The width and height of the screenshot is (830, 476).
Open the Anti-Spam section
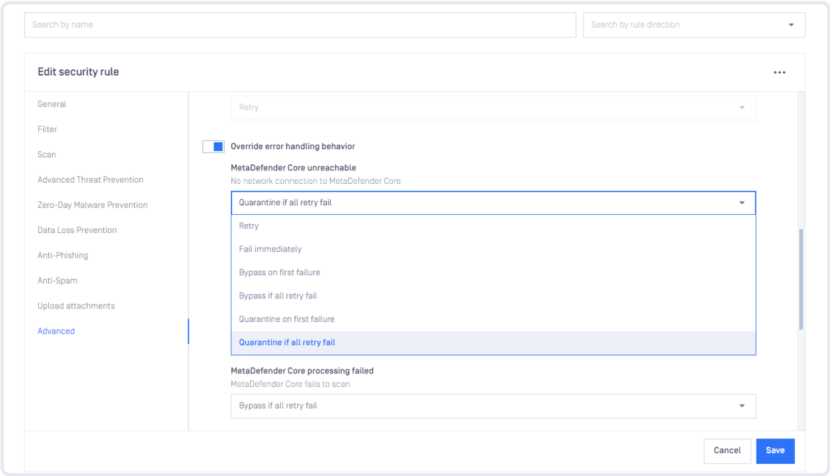tap(57, 281)
